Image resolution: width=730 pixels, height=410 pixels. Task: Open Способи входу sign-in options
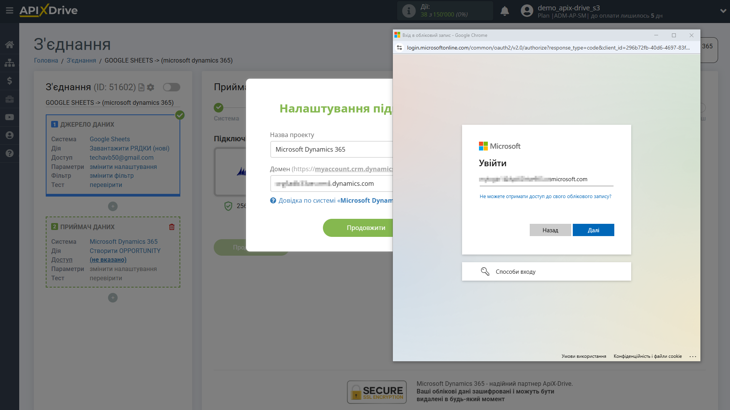click(546, 271)
